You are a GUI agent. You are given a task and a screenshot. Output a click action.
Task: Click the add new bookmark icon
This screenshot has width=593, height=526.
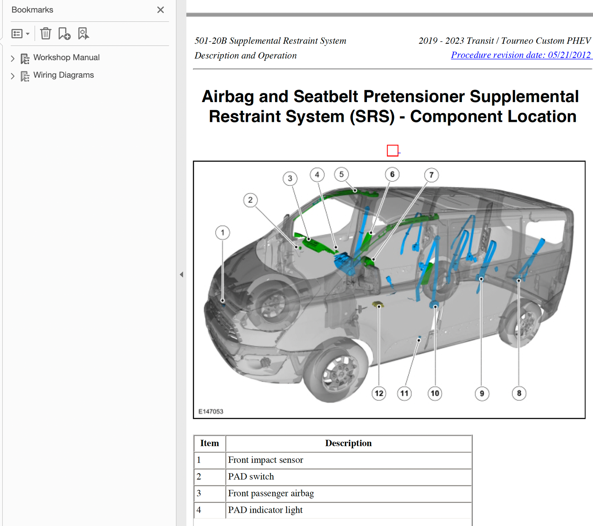click(64, 33)
